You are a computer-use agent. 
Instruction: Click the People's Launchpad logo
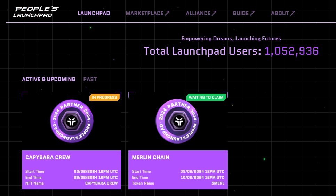pyautogui.click(x=36, y=12)
